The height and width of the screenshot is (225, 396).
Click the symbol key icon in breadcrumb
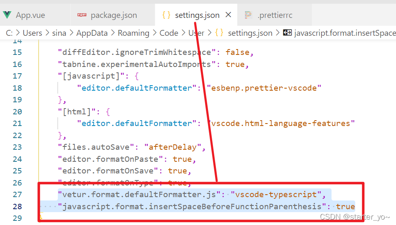[287, 33]
